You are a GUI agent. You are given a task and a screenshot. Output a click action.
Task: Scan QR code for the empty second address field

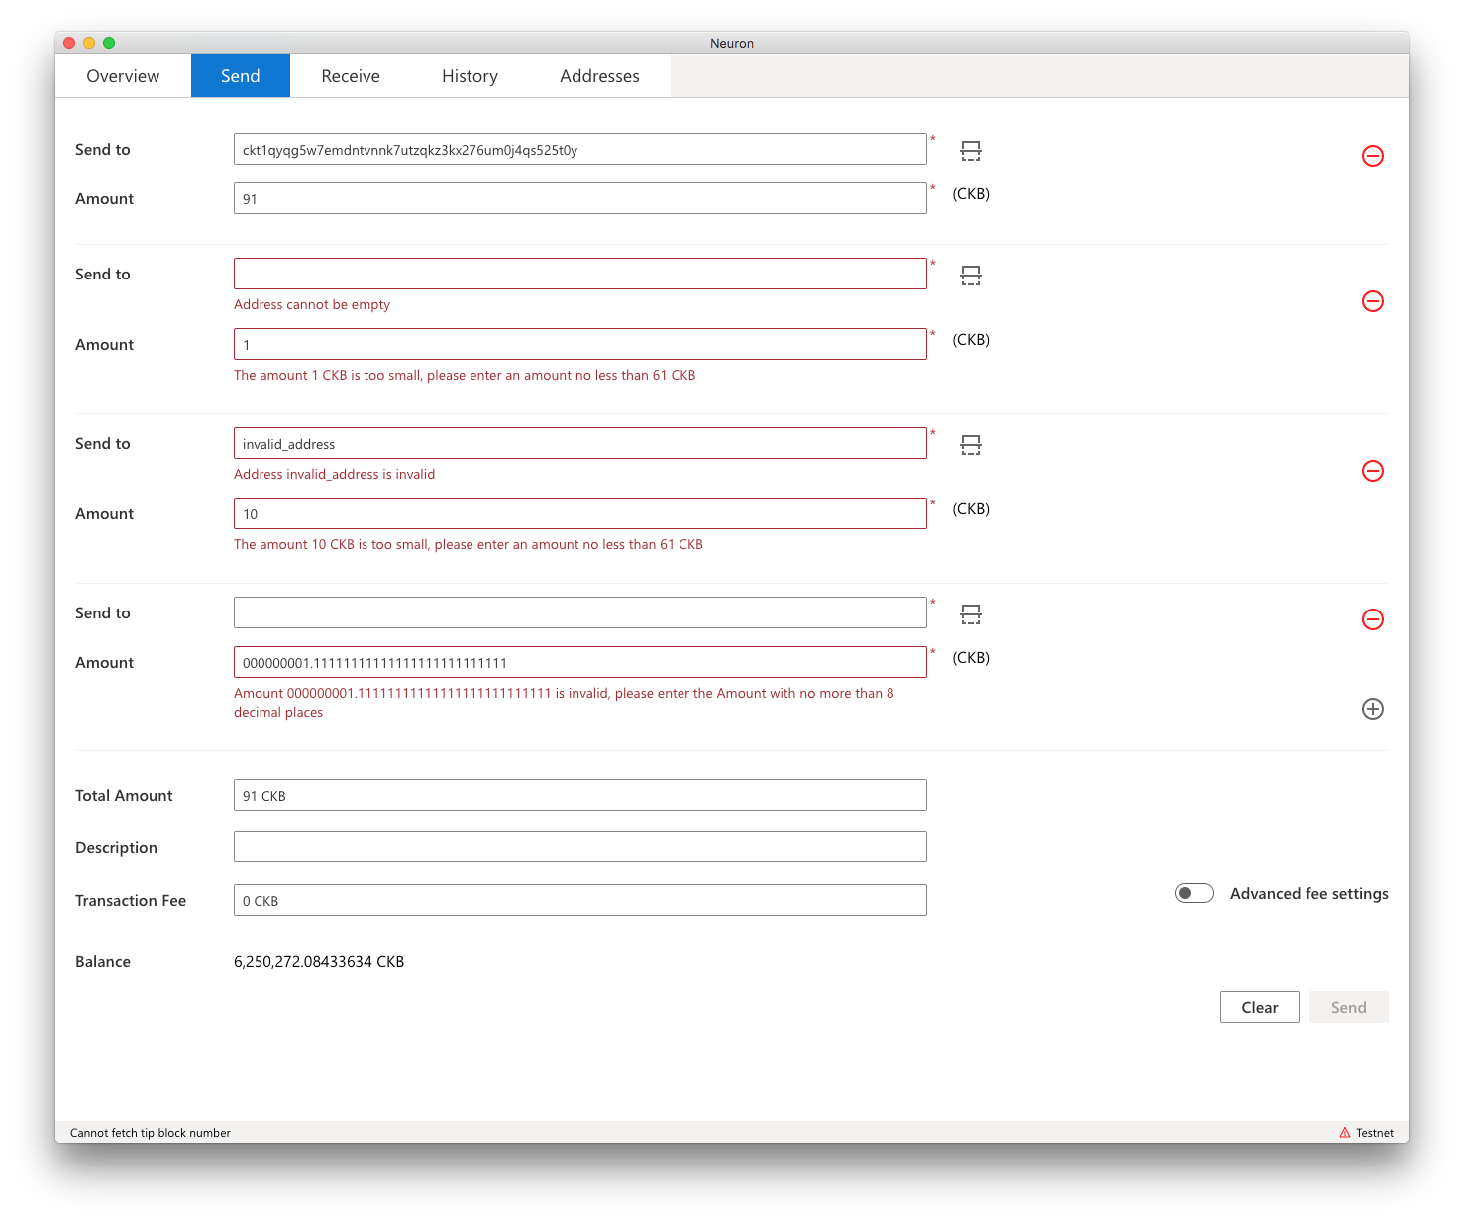click(971, 276)
